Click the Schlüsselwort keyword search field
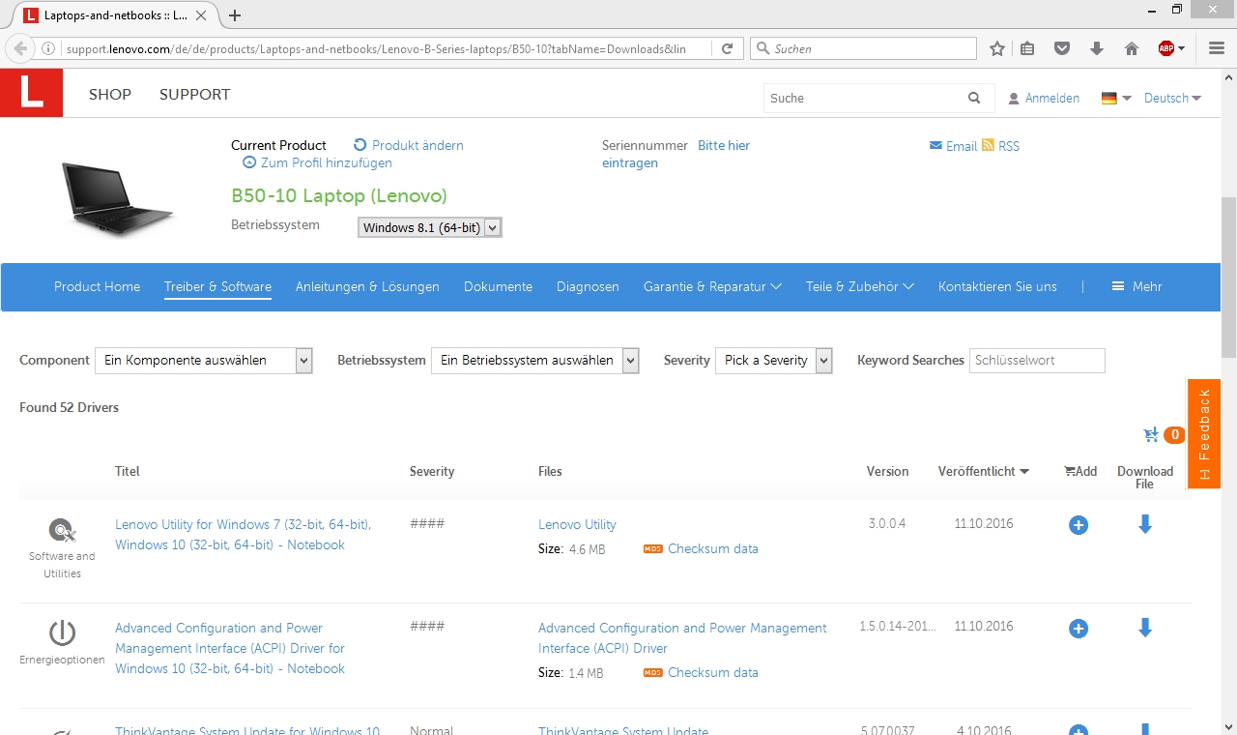The width and height of the screenshot is (1237, 735). 1036,361
